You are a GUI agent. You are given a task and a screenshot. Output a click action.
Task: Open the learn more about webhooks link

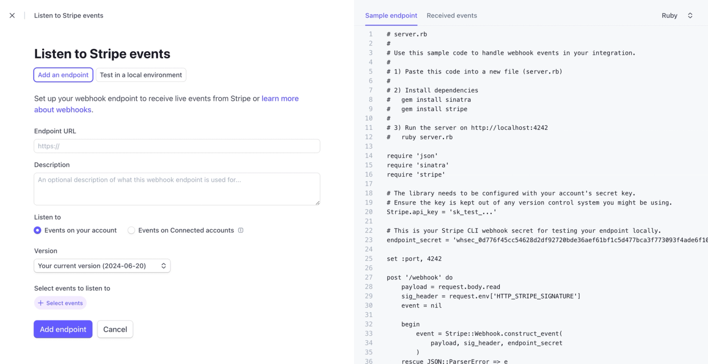click(280, 98)
